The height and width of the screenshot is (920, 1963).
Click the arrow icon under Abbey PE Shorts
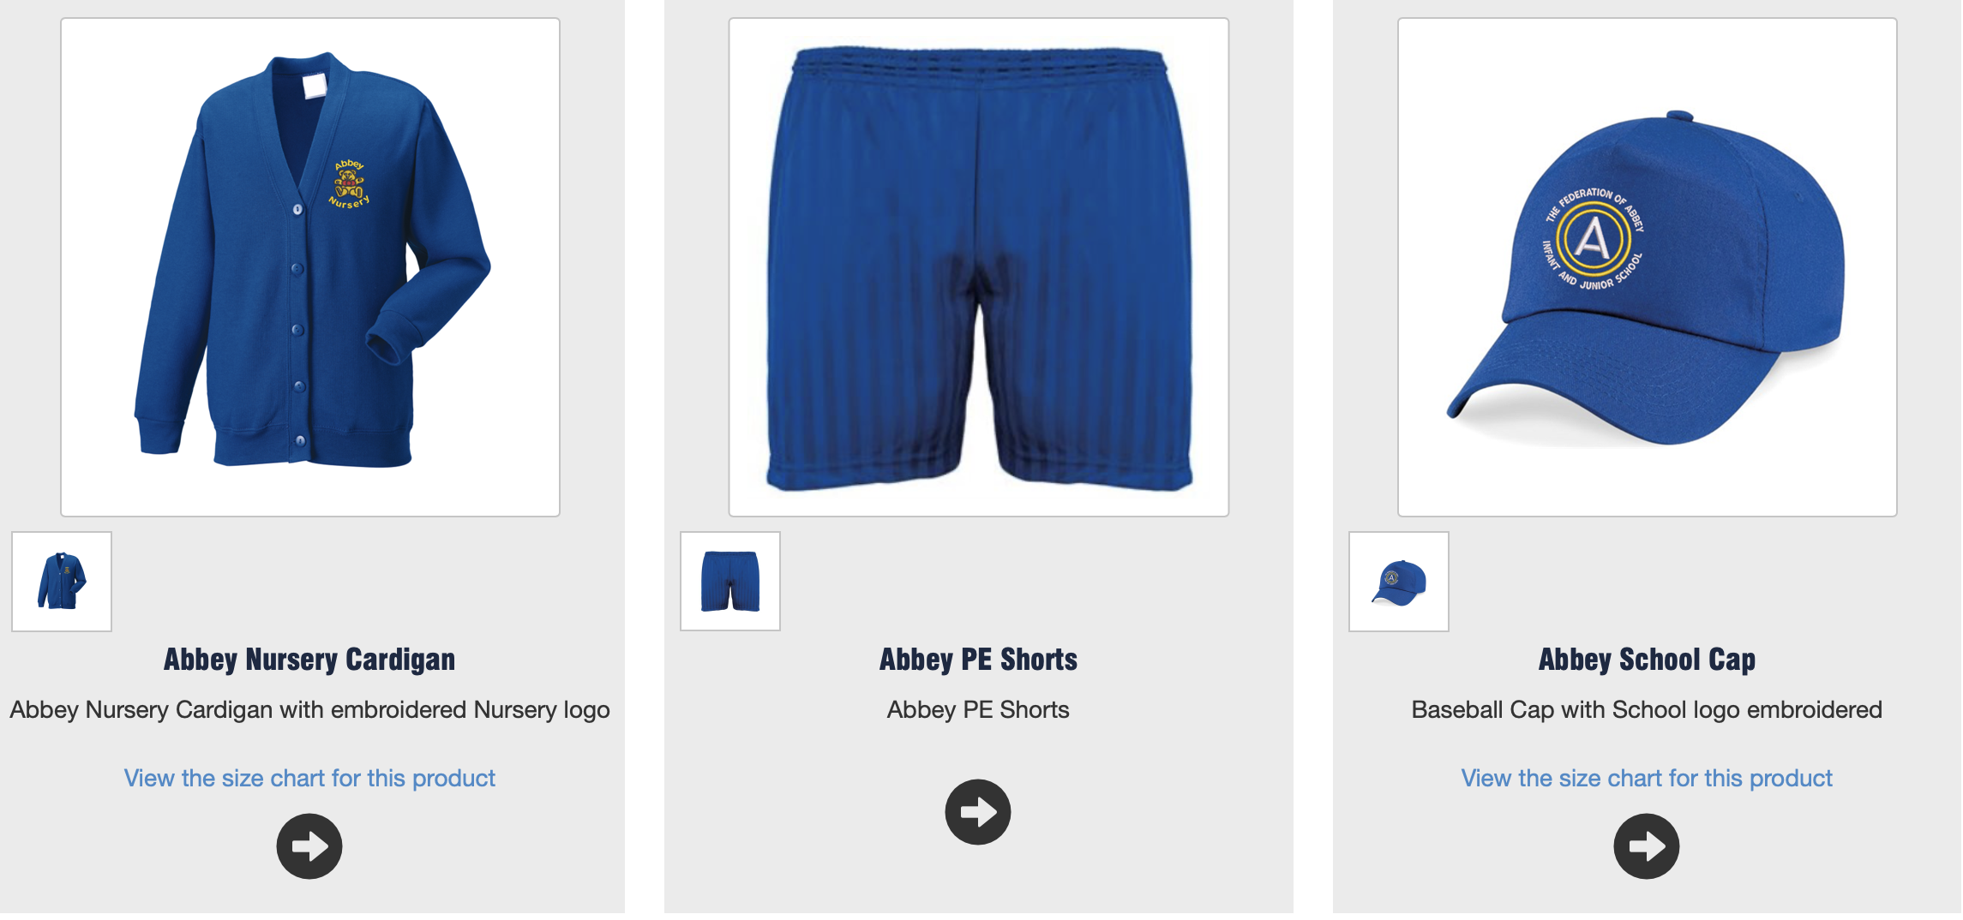[978, 812]
